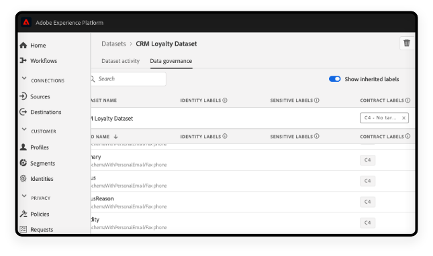The image size is (433, 256).
Task: Collapse the Customer section
Action: (24, 129)
